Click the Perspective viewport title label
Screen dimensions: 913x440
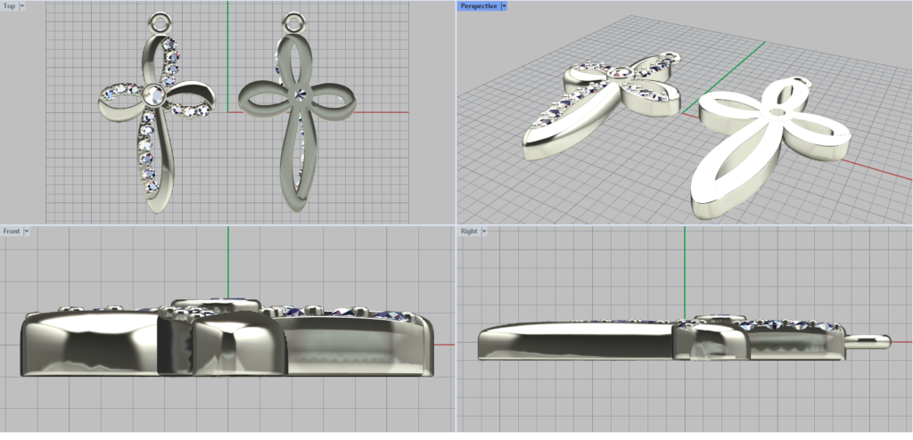(x=478, y=5)
